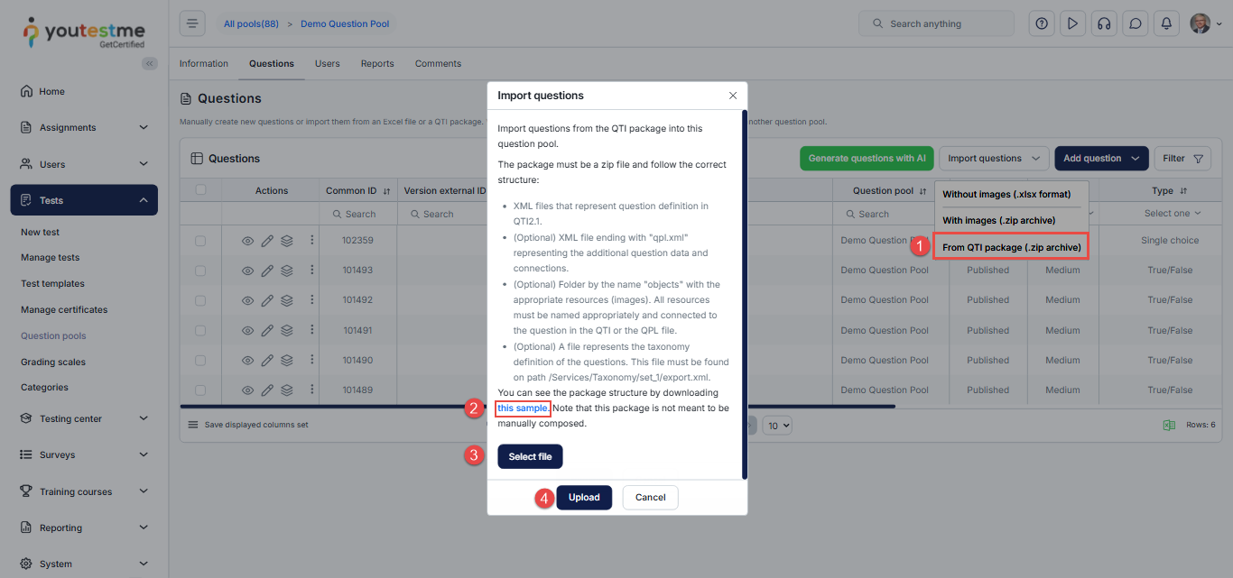
Task: Tick the checkbox for question 101493
Action: coord(200,271)
